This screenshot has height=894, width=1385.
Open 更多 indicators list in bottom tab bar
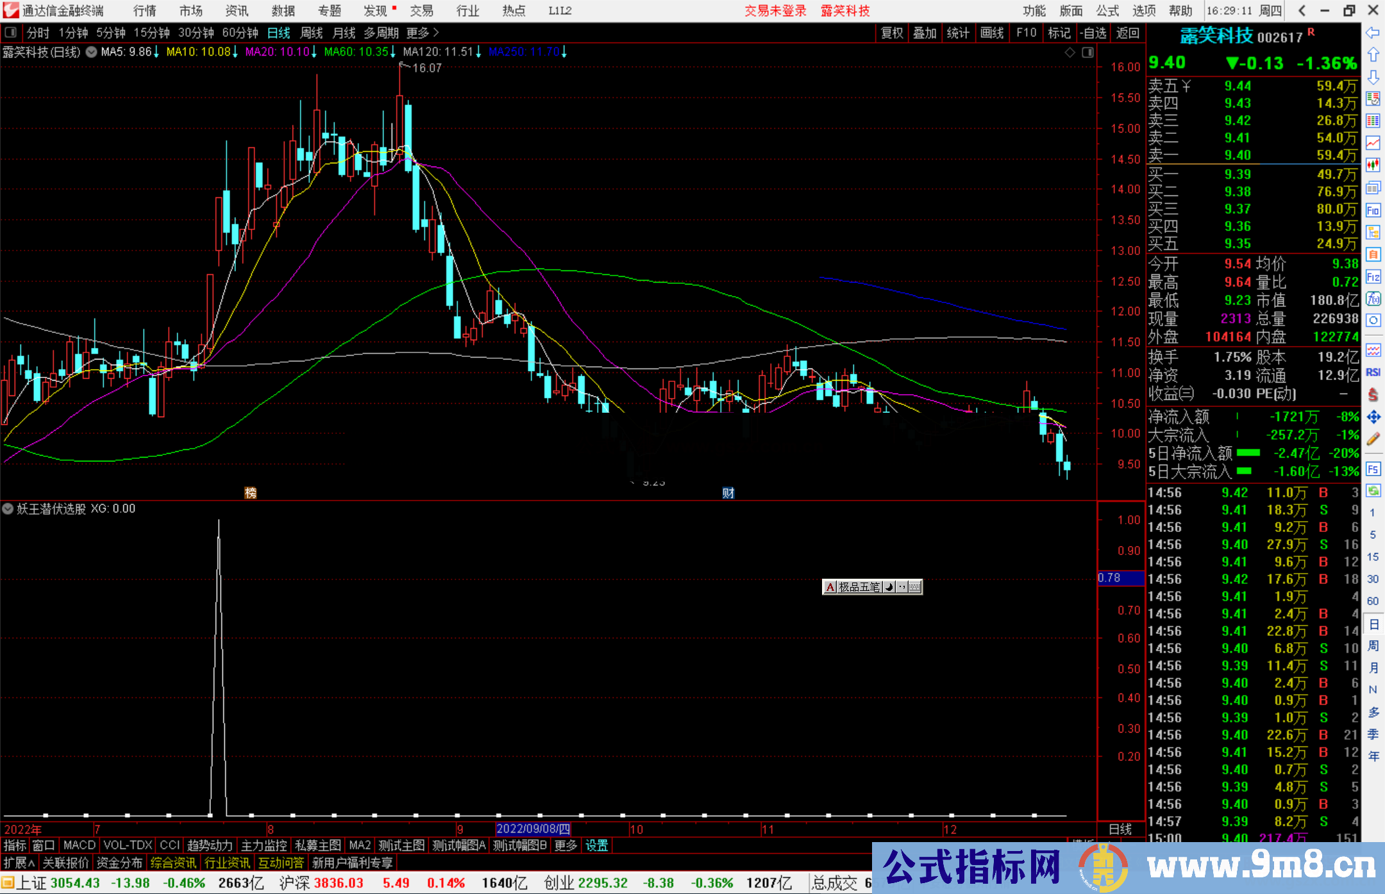[566, 845]
